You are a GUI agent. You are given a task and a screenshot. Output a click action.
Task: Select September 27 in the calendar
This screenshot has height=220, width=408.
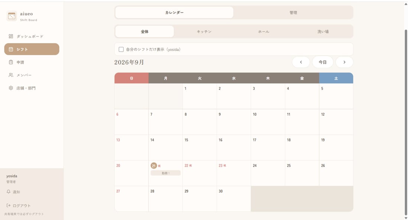coord(132,199)
